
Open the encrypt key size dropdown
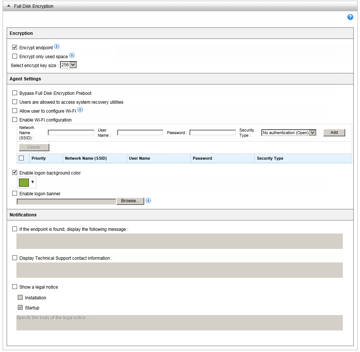click(69, 65)
